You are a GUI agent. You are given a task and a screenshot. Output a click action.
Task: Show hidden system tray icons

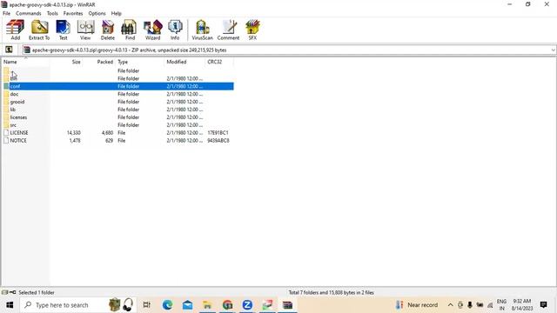point(451,305)
